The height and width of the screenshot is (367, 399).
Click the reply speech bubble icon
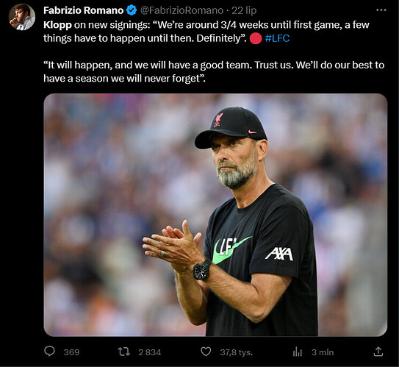click(49, 352)
